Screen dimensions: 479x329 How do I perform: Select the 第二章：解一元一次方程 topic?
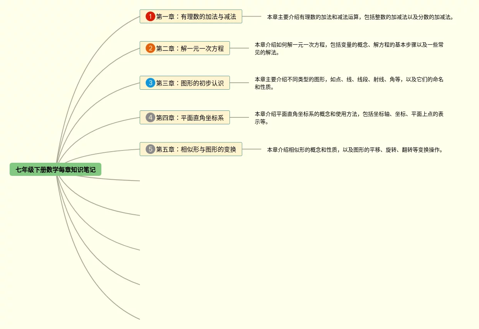185,48
